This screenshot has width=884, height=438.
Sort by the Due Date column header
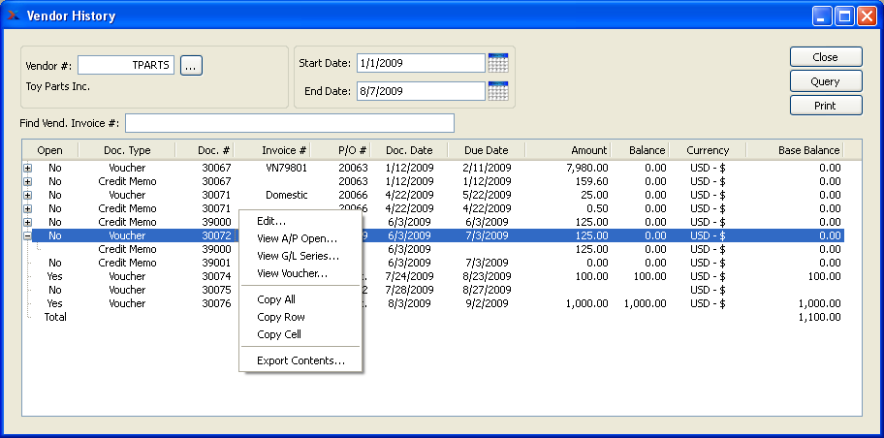coord(486,150)
